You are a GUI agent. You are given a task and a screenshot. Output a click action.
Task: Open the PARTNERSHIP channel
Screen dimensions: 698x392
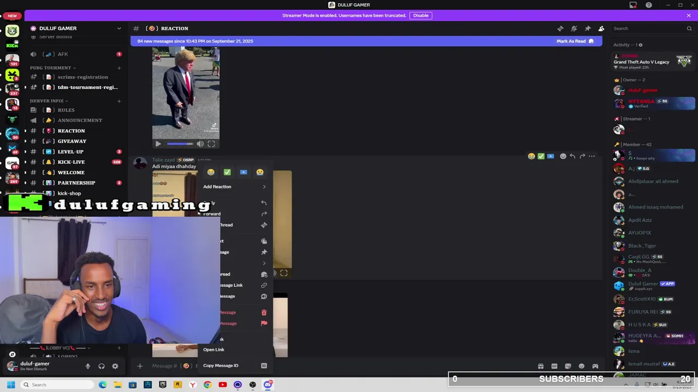click(x=75, y=183)
